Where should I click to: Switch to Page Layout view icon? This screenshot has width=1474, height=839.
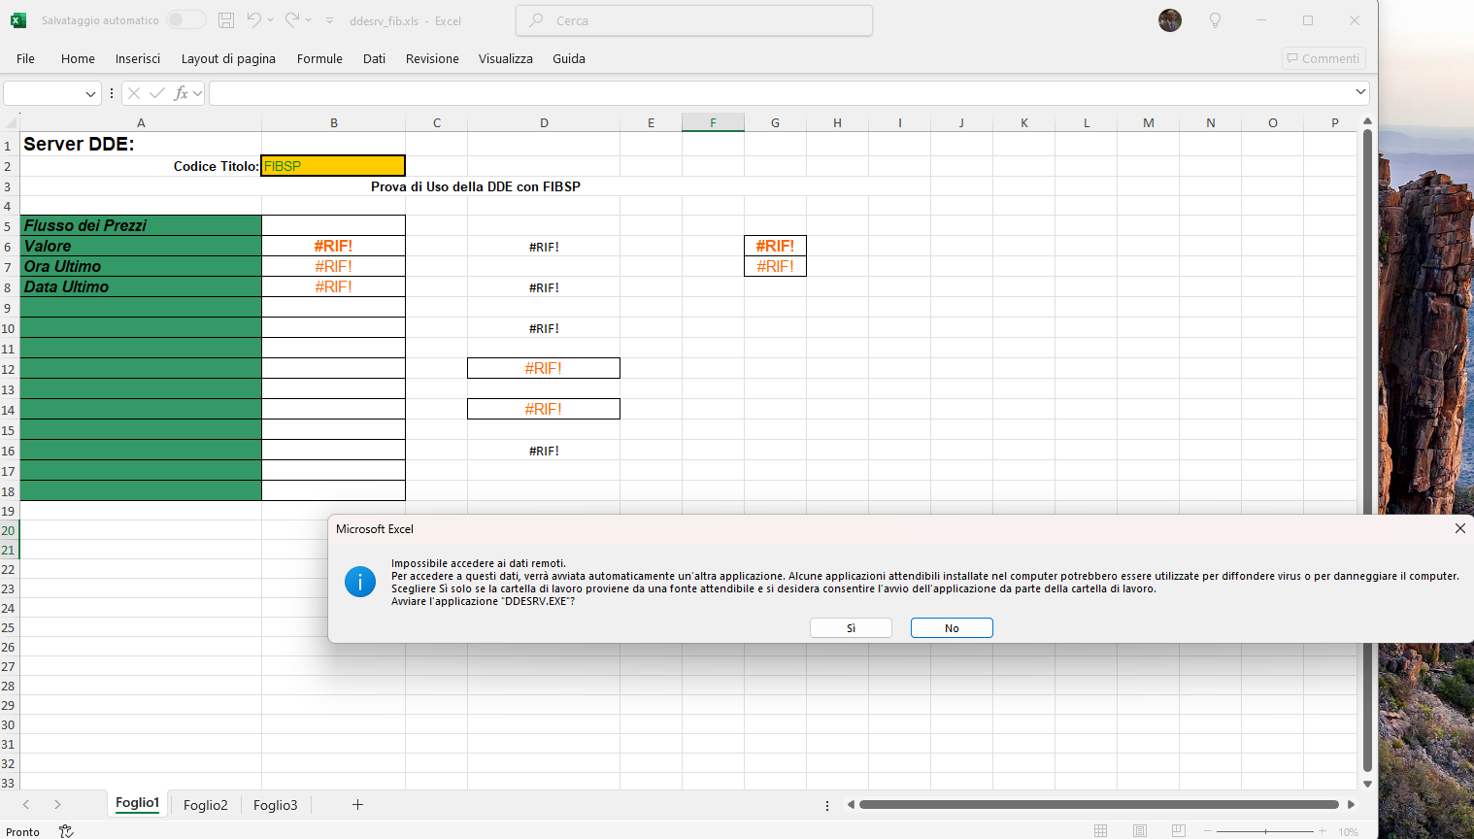pyautogui.click(x=1140, y=831)
